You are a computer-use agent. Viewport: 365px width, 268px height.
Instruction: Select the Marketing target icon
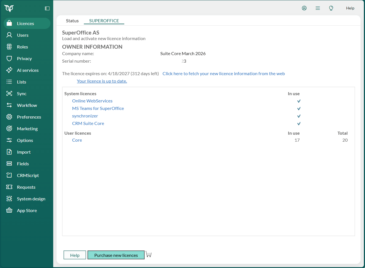pos(9,129)
